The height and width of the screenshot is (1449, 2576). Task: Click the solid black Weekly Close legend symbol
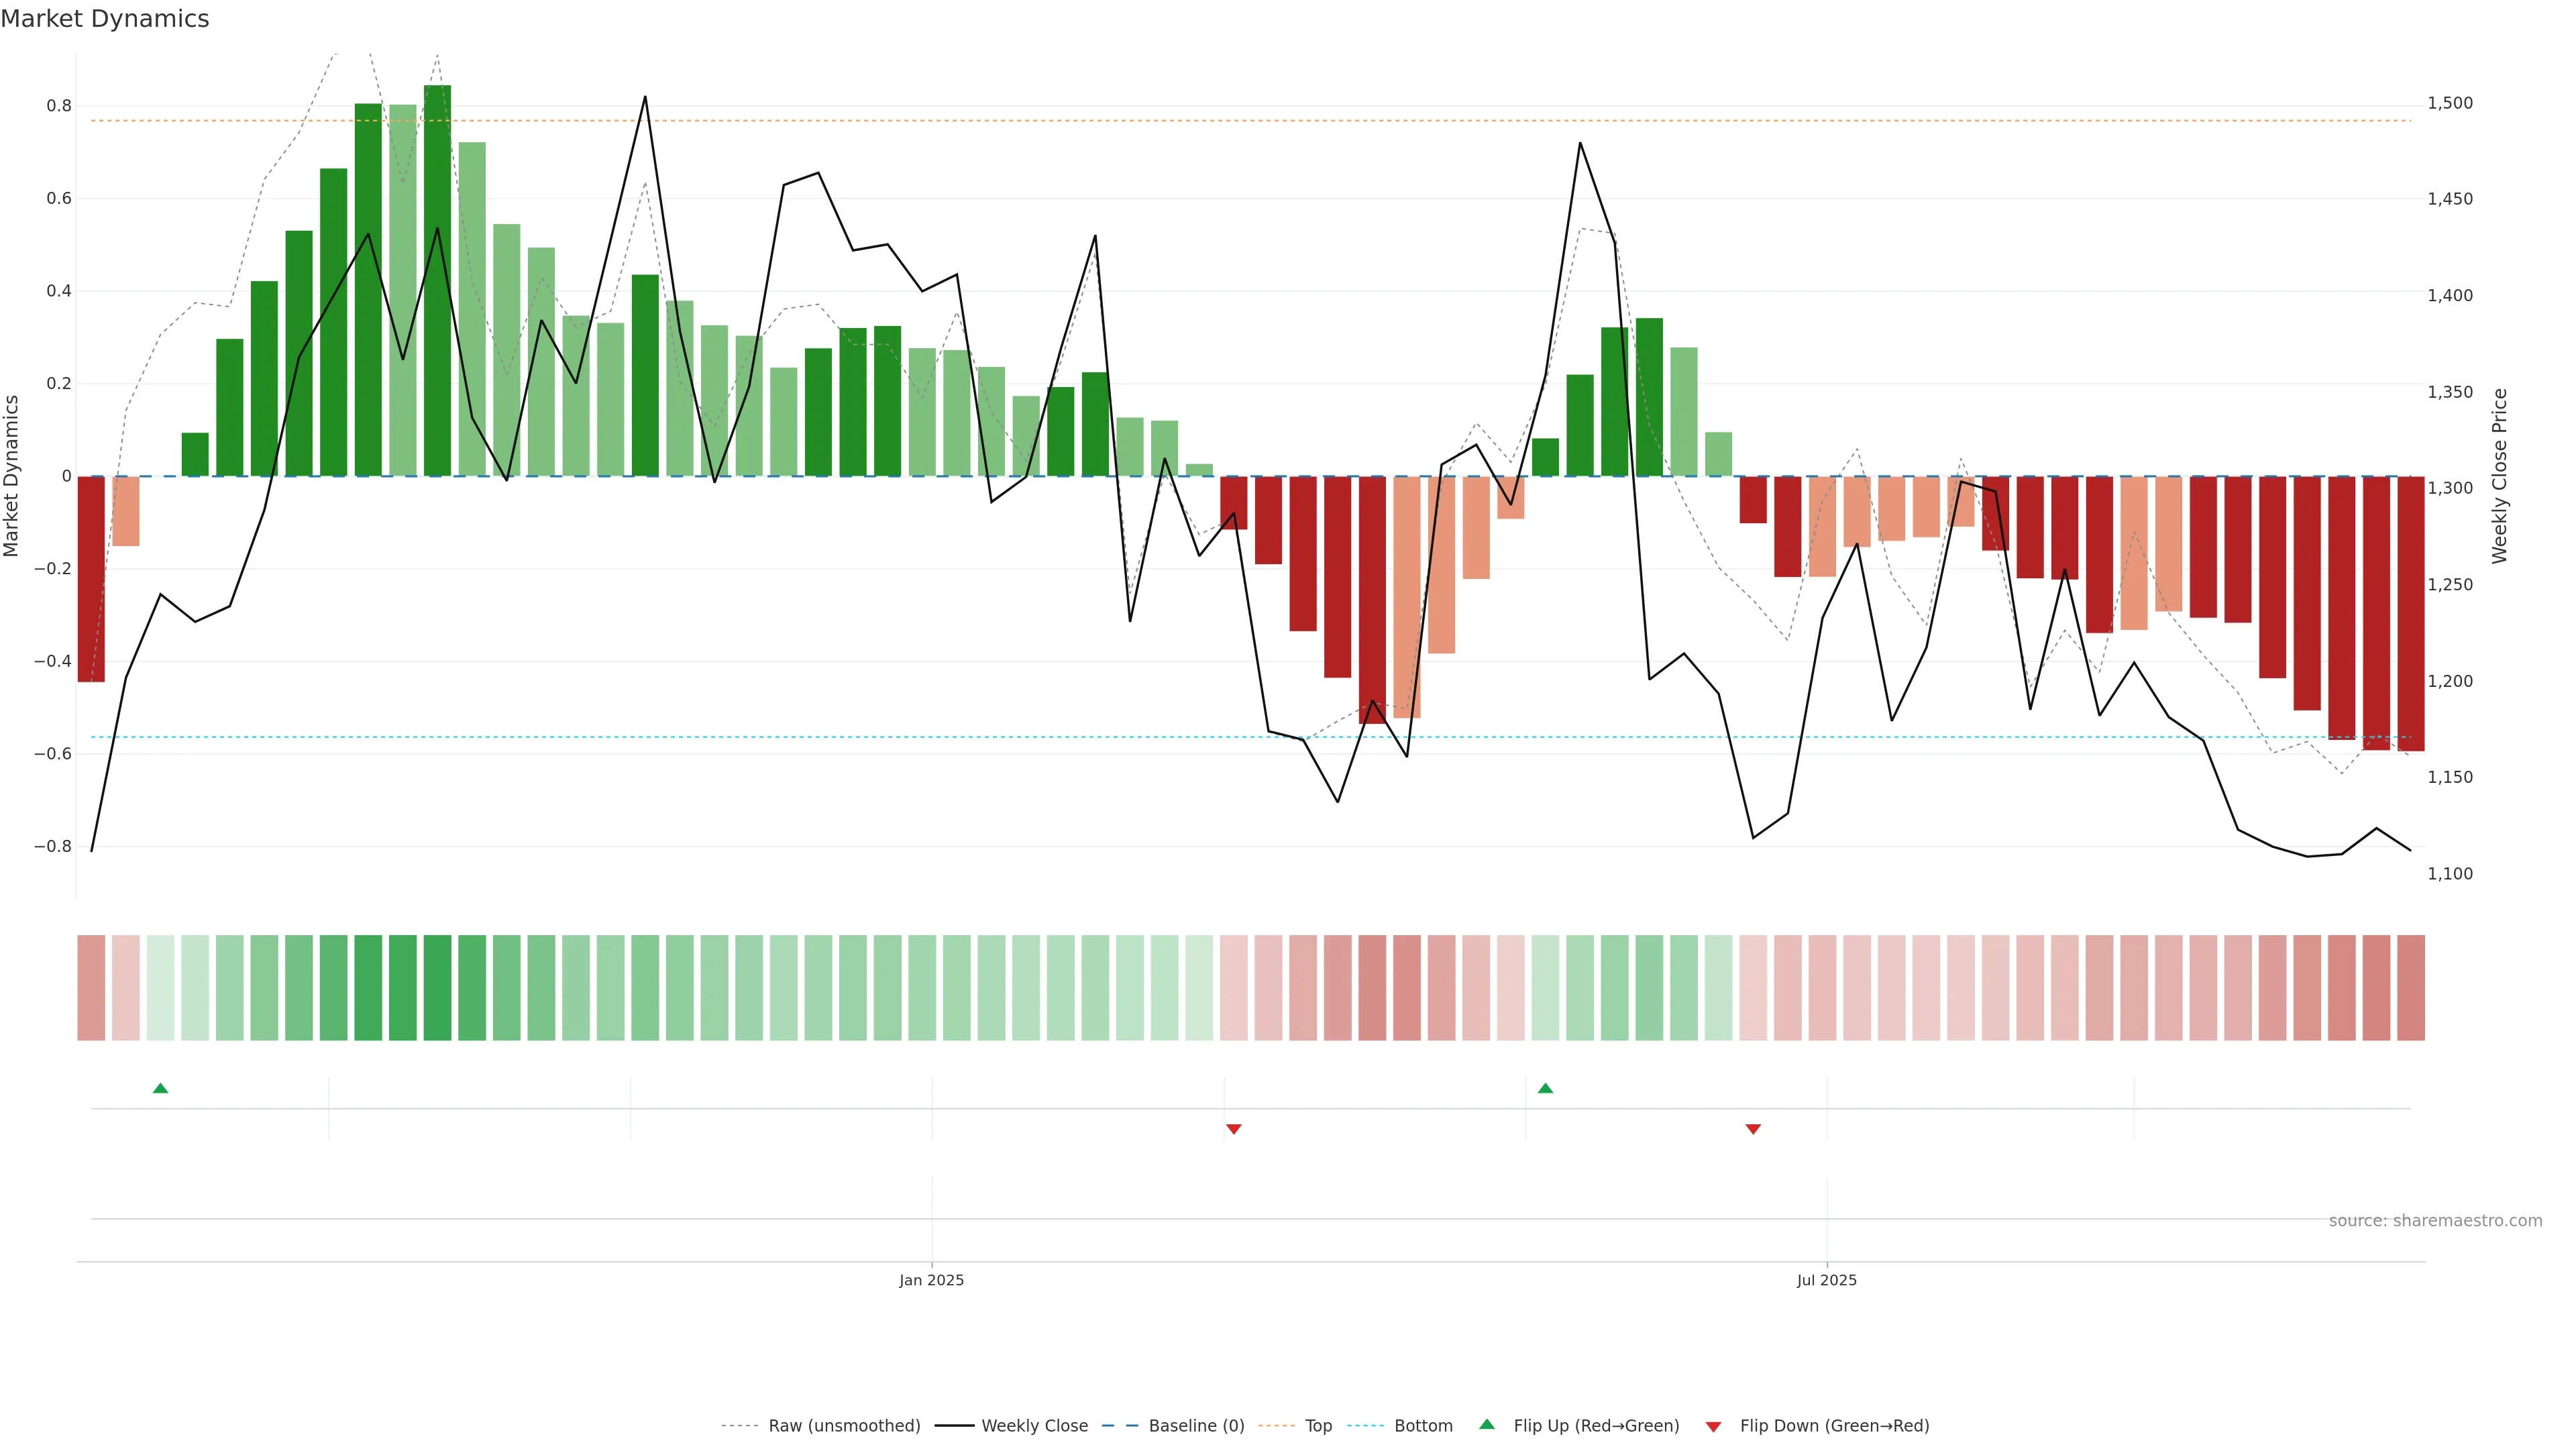click(954, 1426)
